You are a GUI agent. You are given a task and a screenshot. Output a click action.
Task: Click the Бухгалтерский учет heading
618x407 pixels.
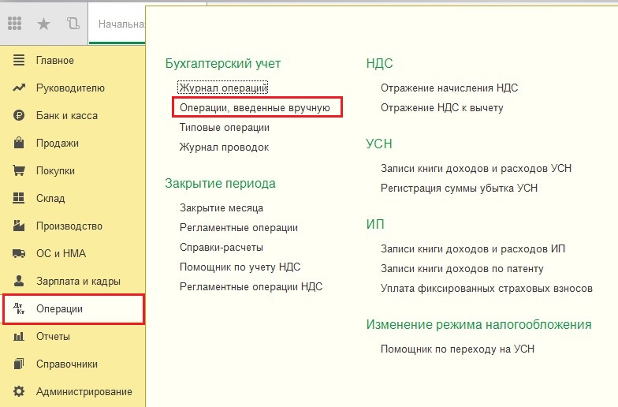[x=223, y=63]
